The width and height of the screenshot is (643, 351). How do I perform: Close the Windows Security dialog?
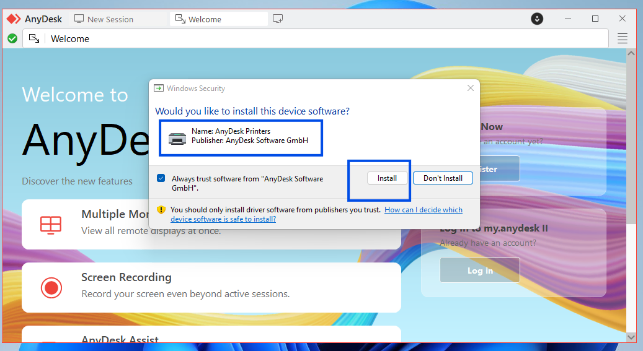470,89
